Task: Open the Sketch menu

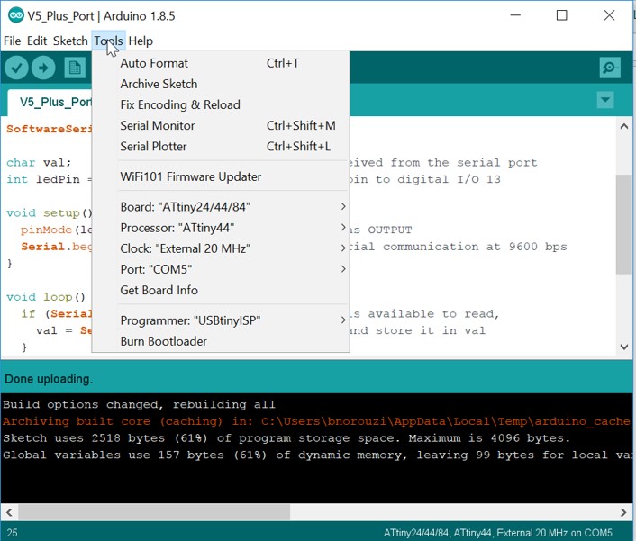Action: coord(70,41)
